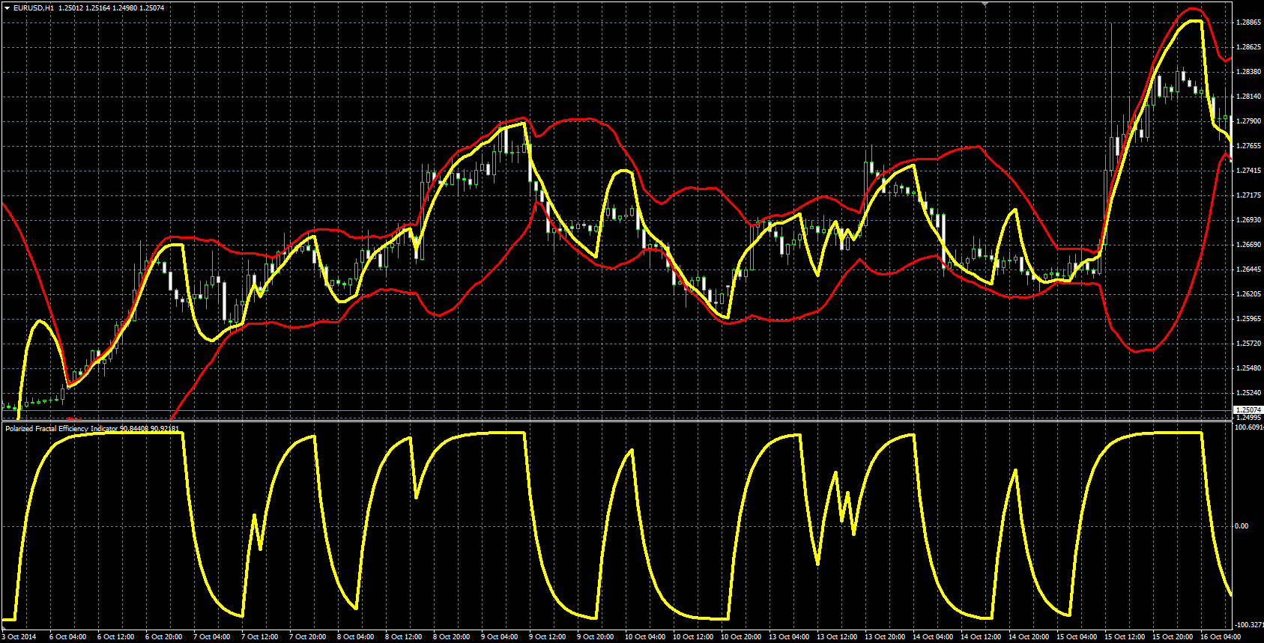The width and height of the screenshot is (1264, 643).
Task: Click the 3 Oct 2014 date label
Action: [x=19, y=637]
